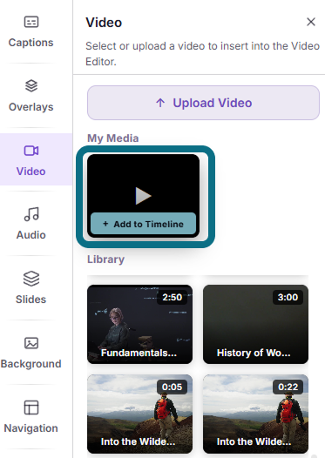The width and height of the screenshot is (325, 458).
Task: Click the 3:00 duration badge
Action: click(288, 297)
